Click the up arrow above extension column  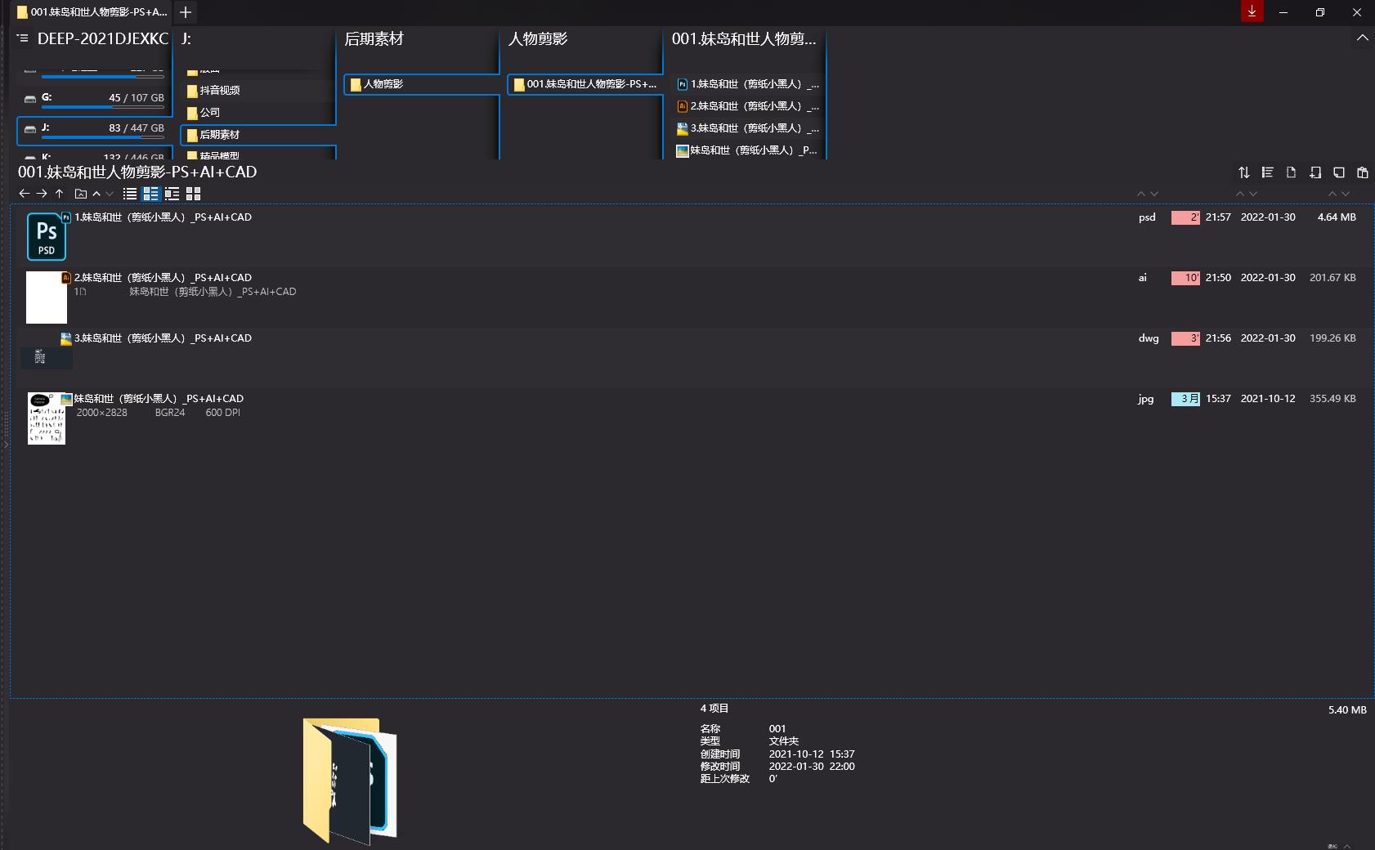tap(1141, 194)
